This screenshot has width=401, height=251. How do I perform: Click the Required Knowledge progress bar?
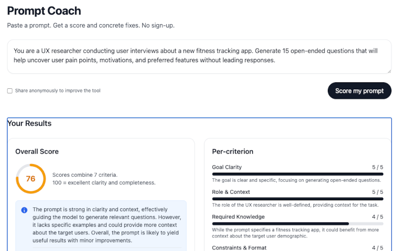tap(297, 223)
